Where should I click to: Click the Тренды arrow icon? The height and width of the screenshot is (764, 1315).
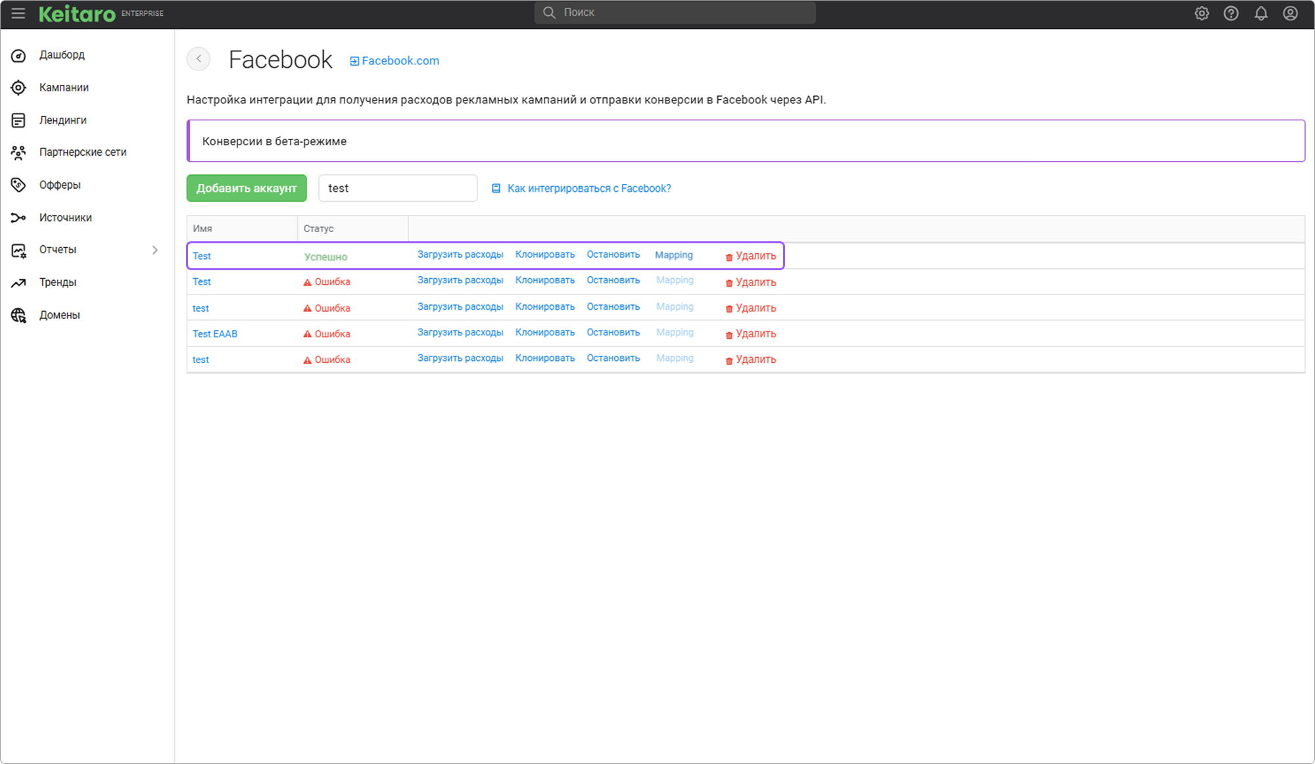point(18,283)
